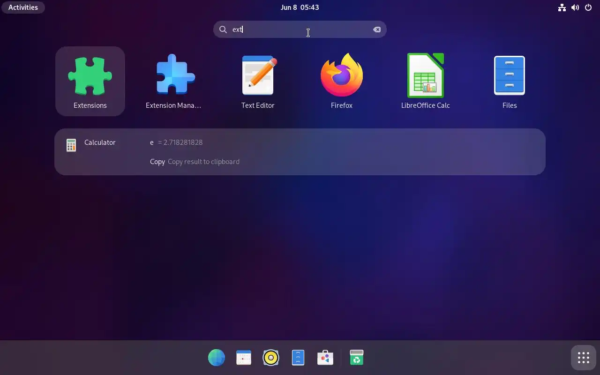Open the clock showing Jun 8 05:43
600x375 pixels.
[x=300, y=7]
